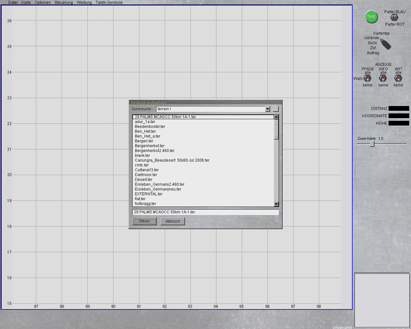Open the Taktik-Symbole menu
Viewport: 411px width, 329px height.
coord(109,3)
